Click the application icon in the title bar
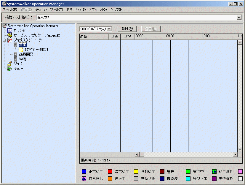245x185 pixels. (4, 4)
